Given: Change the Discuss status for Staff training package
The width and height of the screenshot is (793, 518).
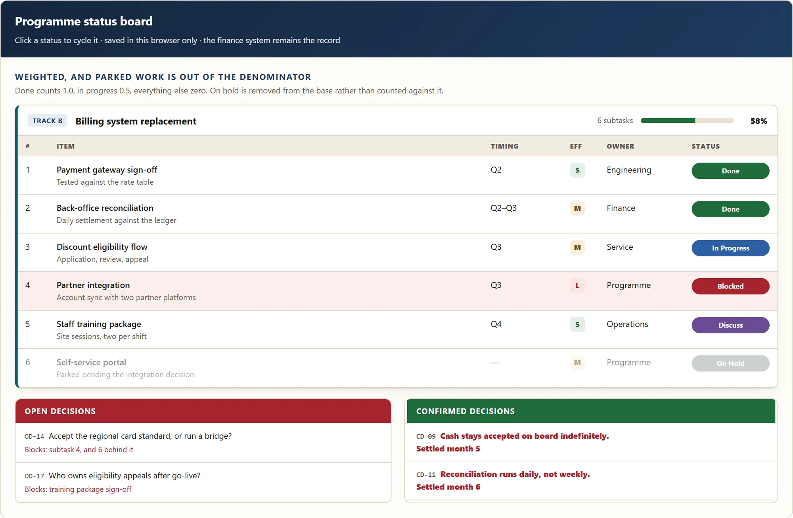Looking at the screenshot, I should (x=730, y=325).
